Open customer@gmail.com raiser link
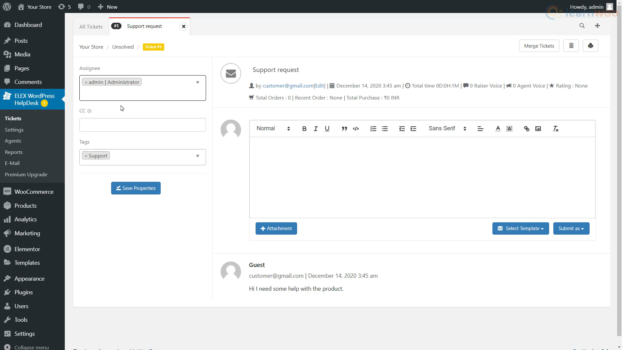The width and height of the screenshot is (622, 350). click(x=288, y=86)
